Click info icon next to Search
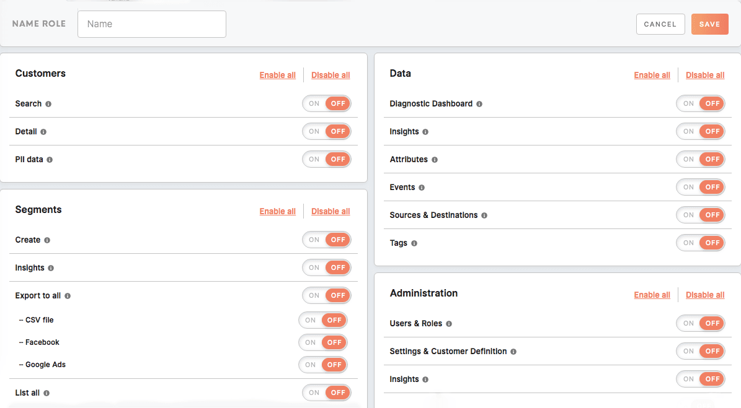 pos(48,104)
